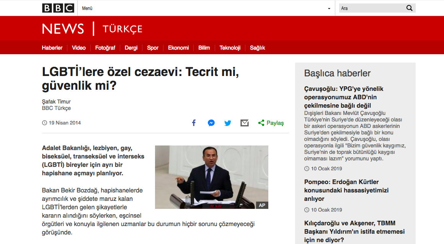
Task: Share the article on Twitter
Action: 228,123
